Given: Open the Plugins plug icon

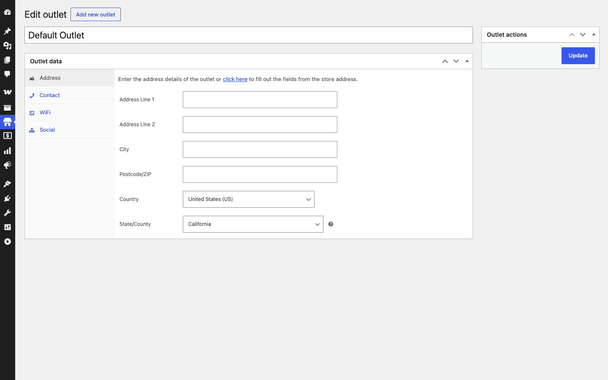Looking at the screenshot, I should (x=7, y=198).
